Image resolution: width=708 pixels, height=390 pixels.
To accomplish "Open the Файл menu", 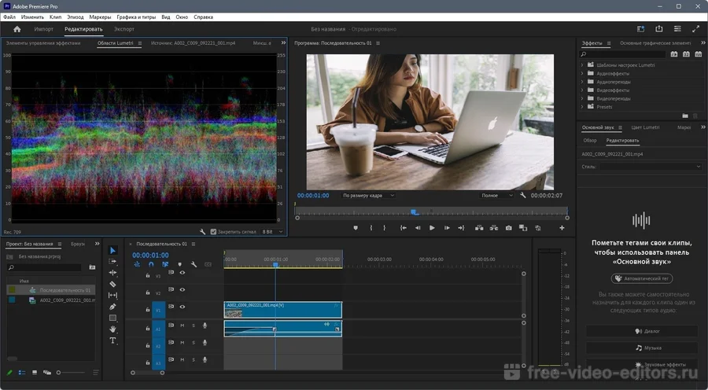I will (9, 17).
